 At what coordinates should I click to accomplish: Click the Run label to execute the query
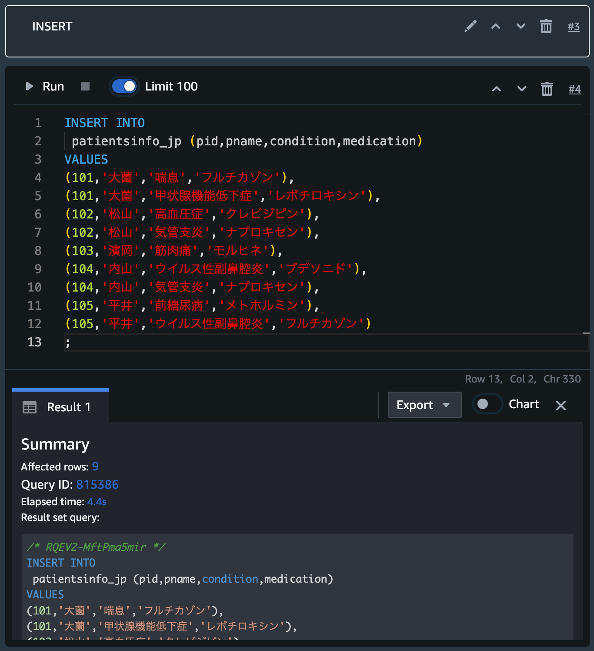pyautogui.click(x=53, y=86)
